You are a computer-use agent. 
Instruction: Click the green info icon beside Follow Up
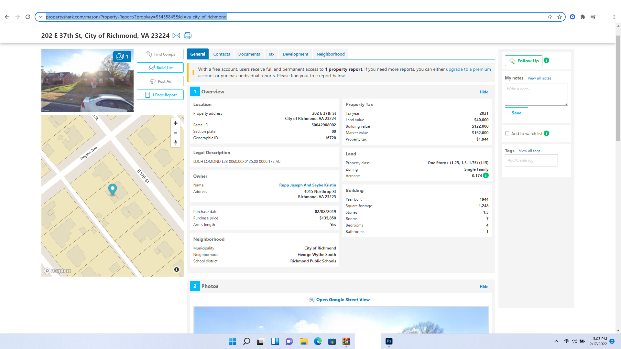(x=547, y=60)
